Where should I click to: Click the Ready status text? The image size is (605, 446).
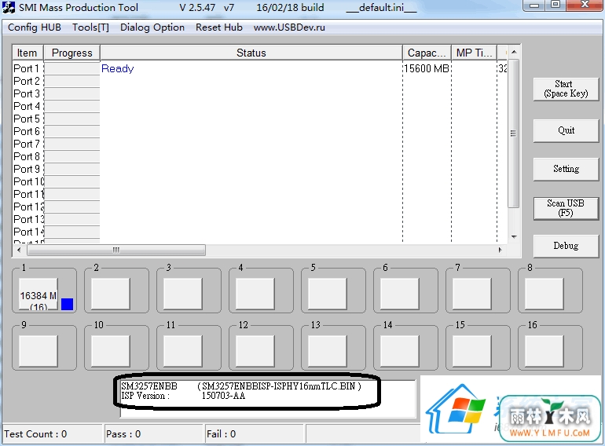point(117,68)
